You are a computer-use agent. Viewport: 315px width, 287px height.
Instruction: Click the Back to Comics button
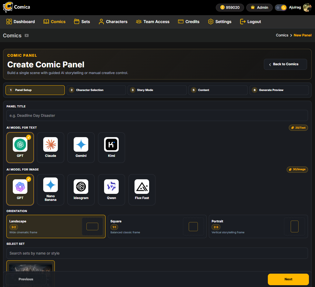(285, 64)
